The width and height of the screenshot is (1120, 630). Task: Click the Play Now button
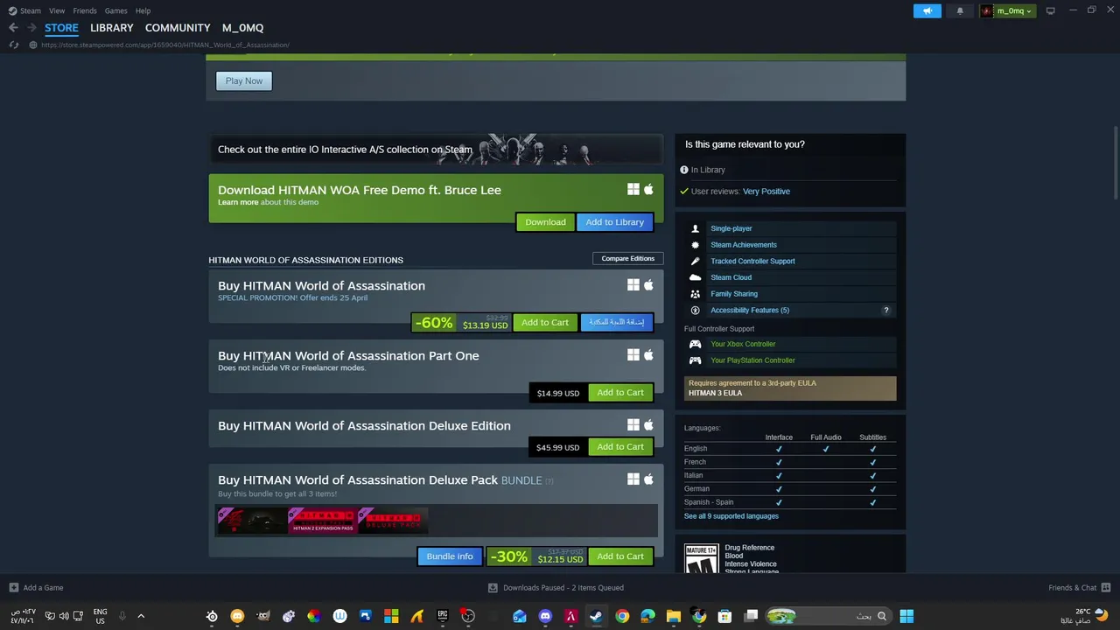[244, 80]
